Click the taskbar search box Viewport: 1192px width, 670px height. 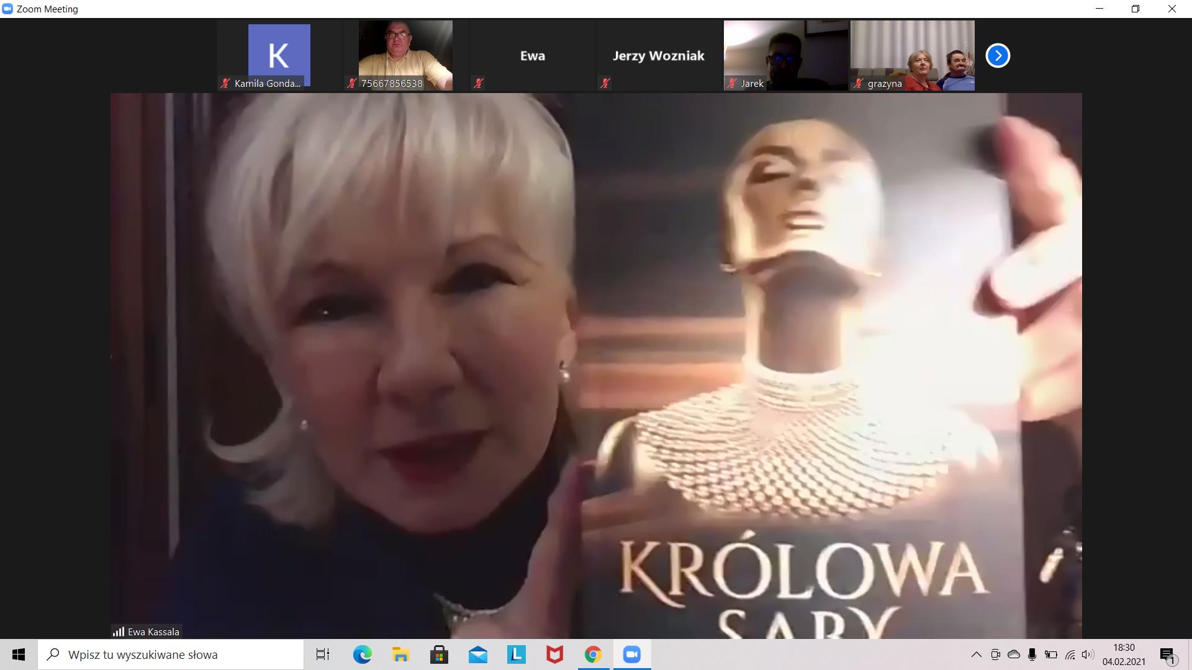(x=171, y=654)
